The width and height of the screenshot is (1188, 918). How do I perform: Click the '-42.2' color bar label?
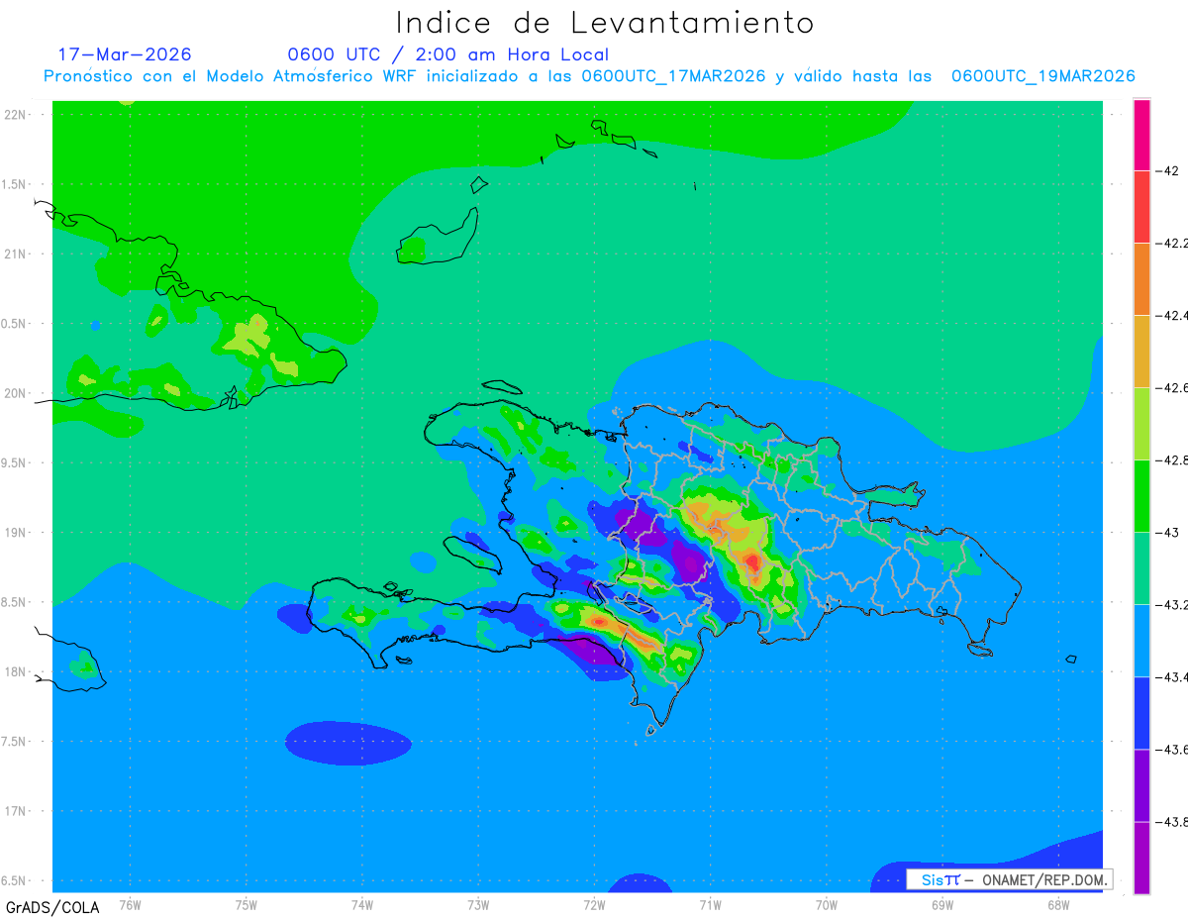click(1172, 243)
